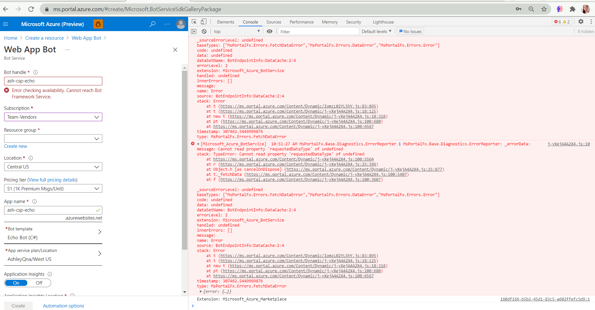
Task: Switch to the Sources tab
Action: tap(274, 22)
